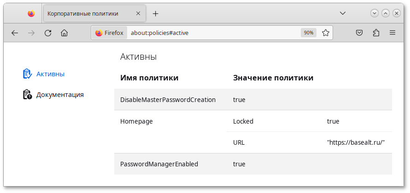Click the Firefox View icon in tab bar

point(31,14)
